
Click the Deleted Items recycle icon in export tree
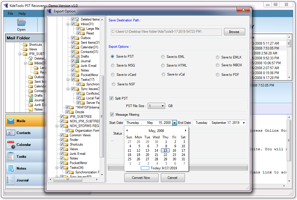(77, 19)
